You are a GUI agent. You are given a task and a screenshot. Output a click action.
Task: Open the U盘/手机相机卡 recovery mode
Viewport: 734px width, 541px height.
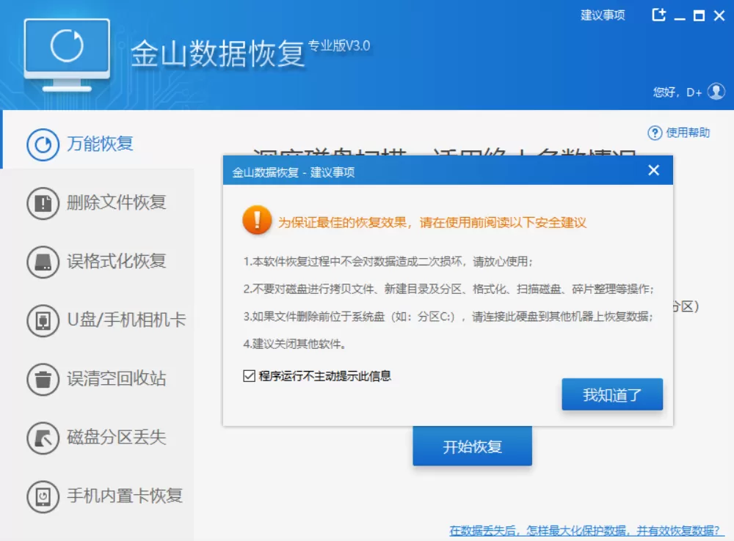[x=126, y=320]
